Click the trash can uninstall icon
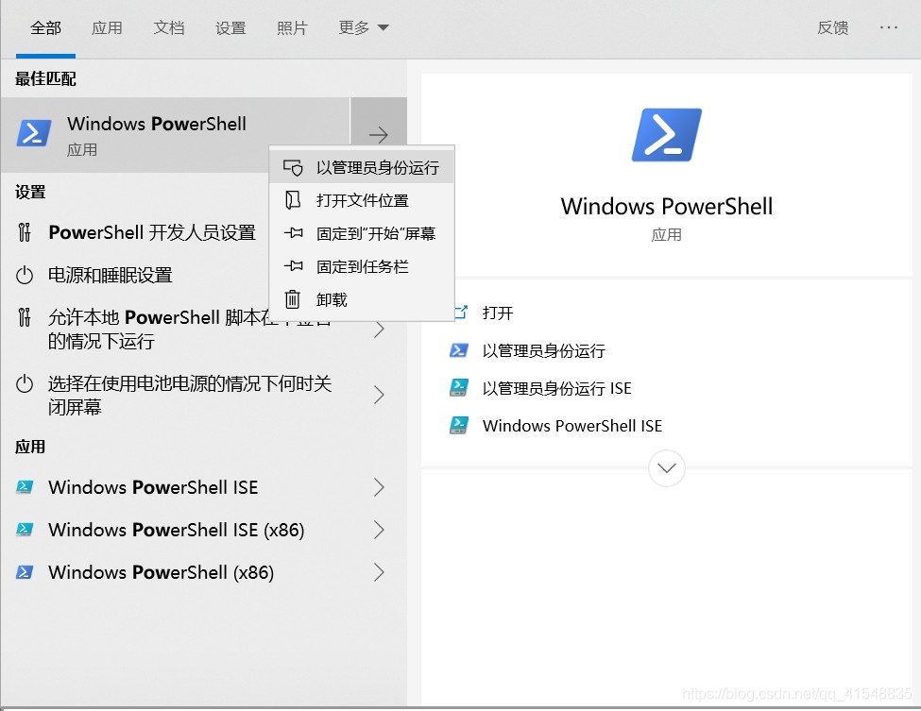The height and width of the screenshot is (711, 921). [x=293, y=299]
